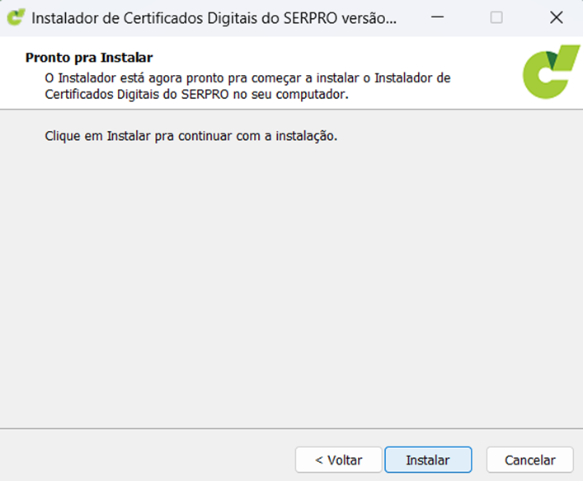
Task: Click the gap between Instalar and Cancelar buttons
Action: (479, 460)
